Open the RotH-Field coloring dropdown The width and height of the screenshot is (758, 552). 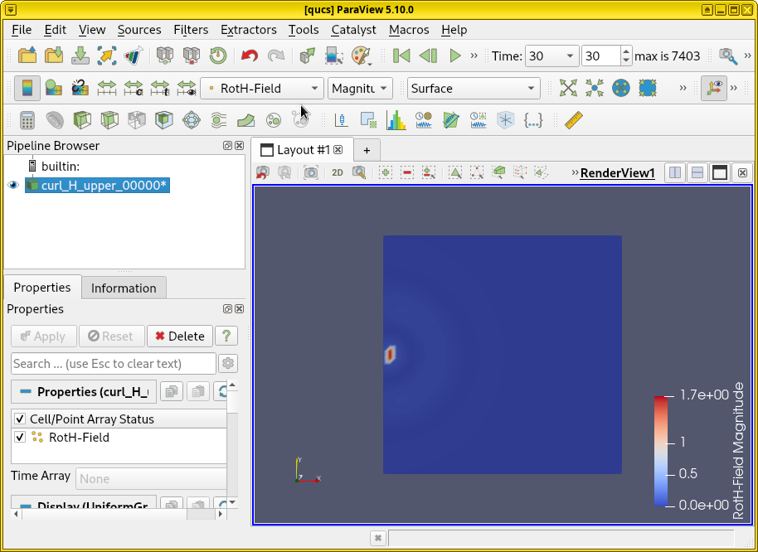(262, 89)
